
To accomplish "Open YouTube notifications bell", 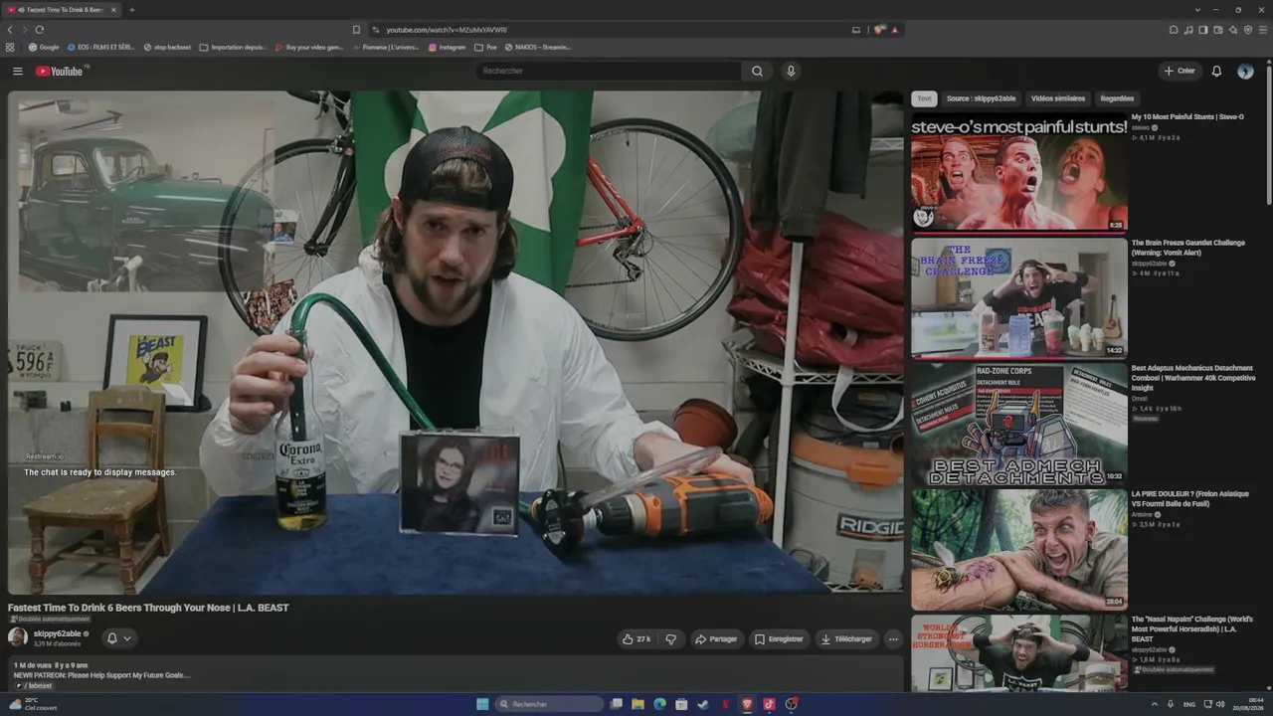I will pos(1216,71).
